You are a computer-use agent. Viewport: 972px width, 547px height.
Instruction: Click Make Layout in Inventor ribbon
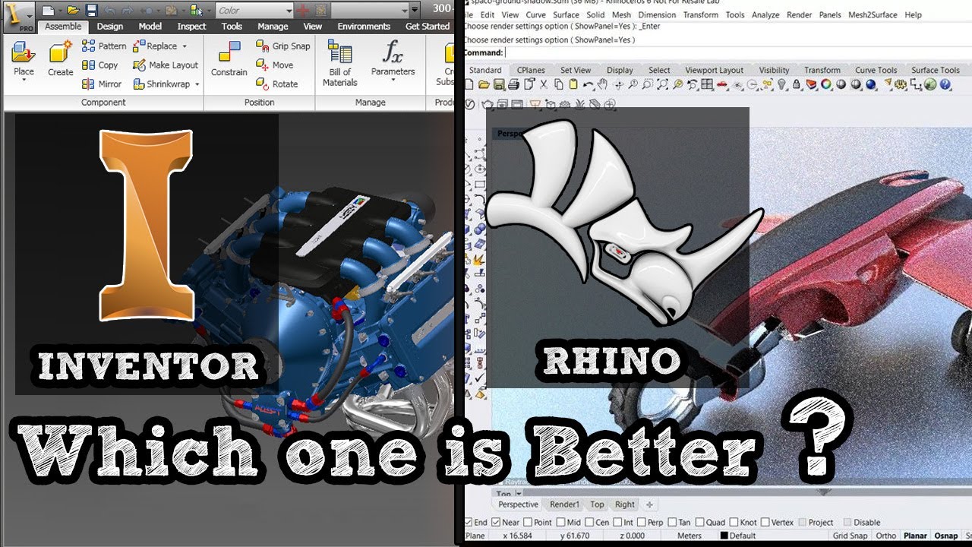click(166, 65)
